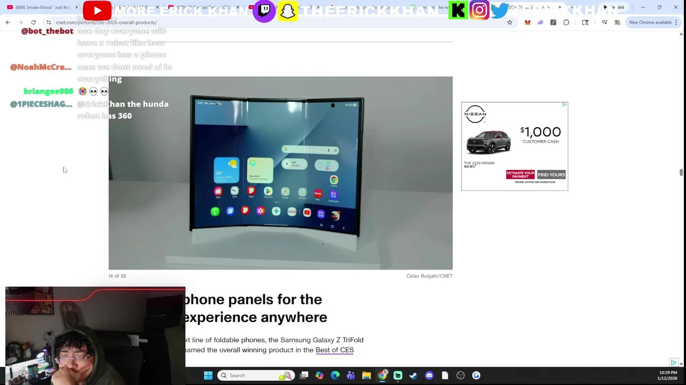This screenshot has width=686, height=385.
Task: Click the Google Lens search icon in the toolbar
Action: tap(585, 22)
